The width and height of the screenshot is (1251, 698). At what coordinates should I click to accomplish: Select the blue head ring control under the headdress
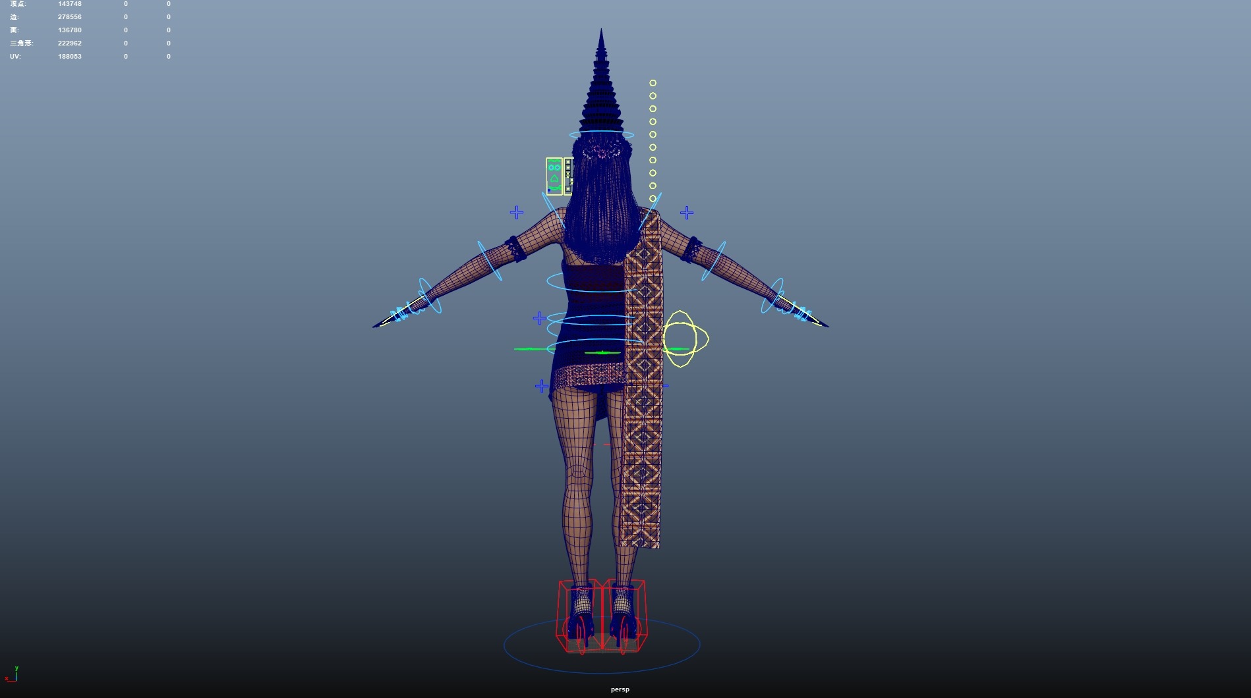[602, 135]
